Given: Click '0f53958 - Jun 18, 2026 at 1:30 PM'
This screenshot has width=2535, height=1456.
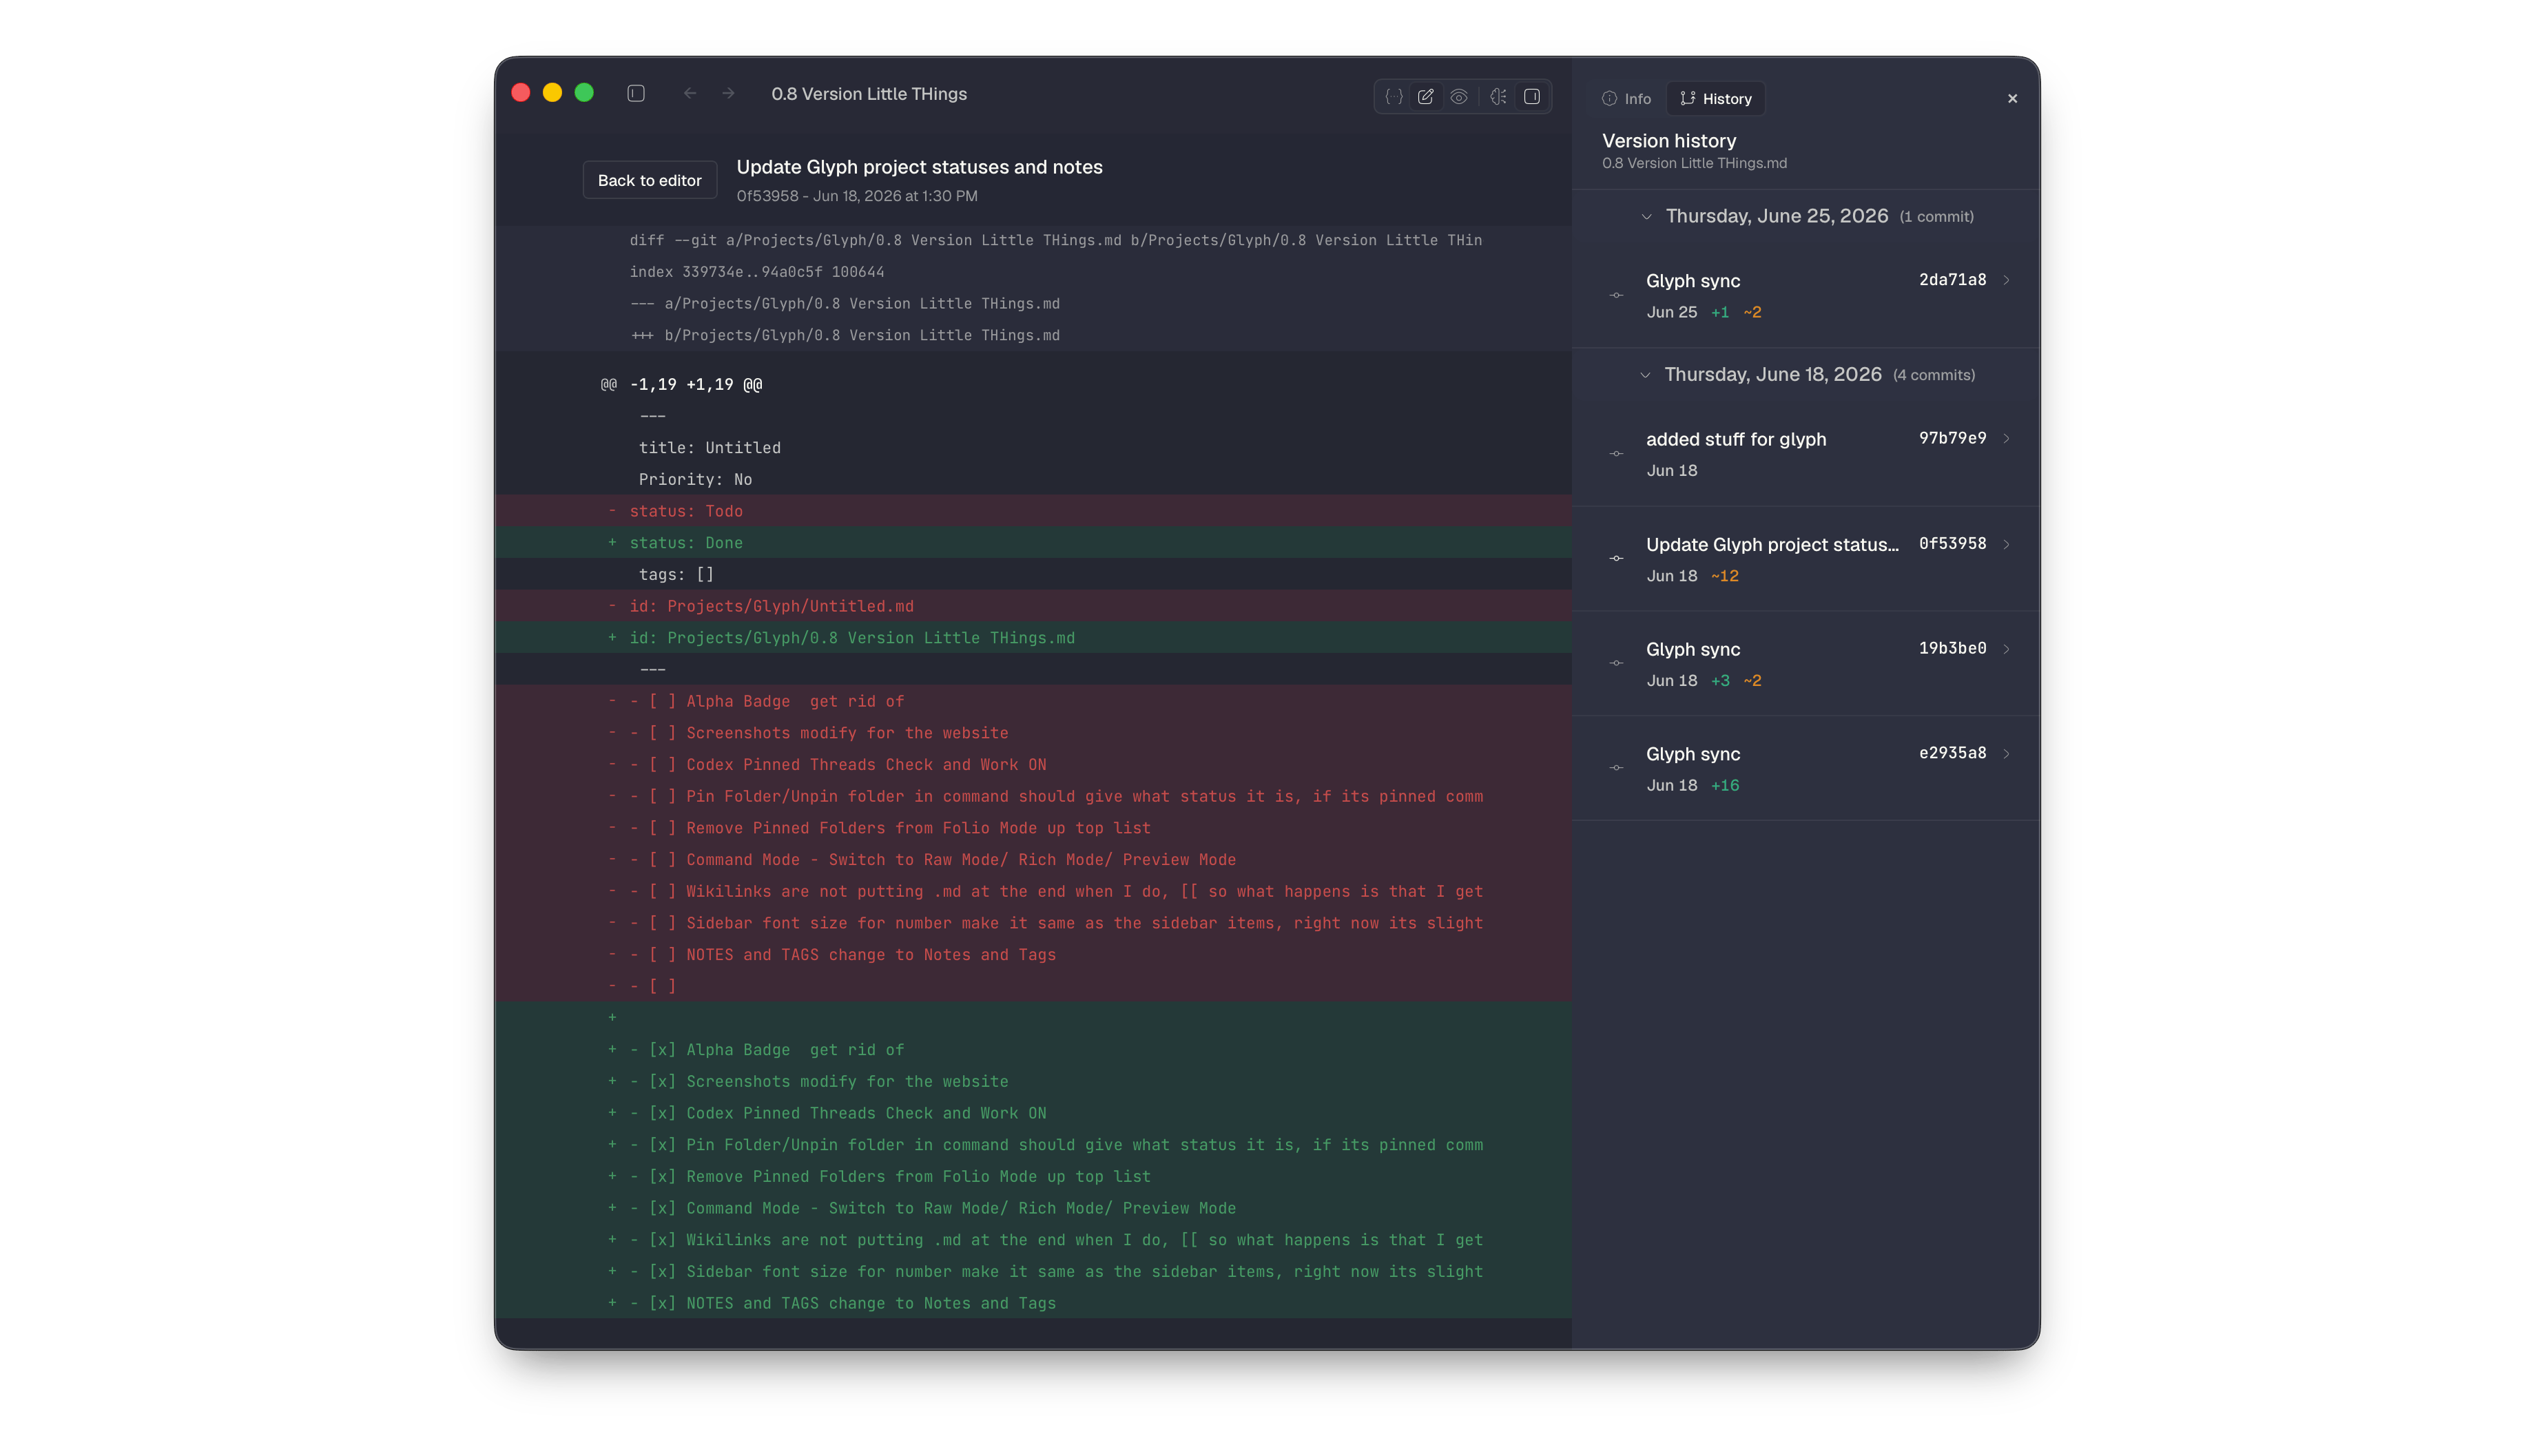Looking at the screenshot, I should coord(857,196).
